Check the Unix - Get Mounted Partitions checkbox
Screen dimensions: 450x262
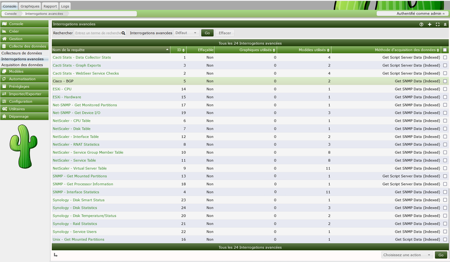coord(445,239)
